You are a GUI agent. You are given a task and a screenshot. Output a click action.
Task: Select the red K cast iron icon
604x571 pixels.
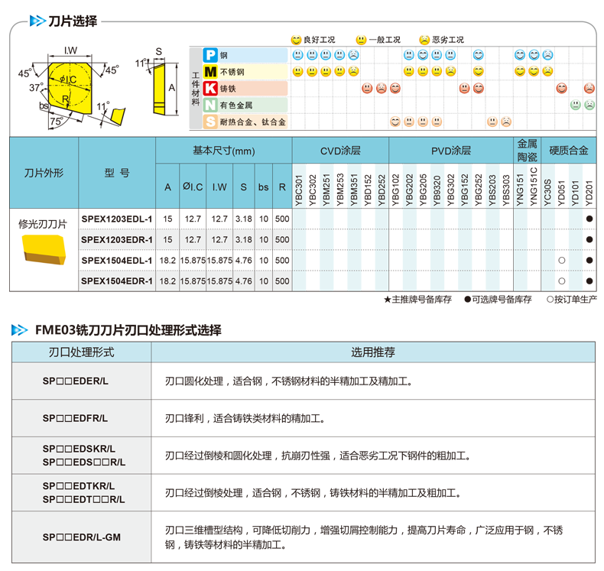pos(210,88)
